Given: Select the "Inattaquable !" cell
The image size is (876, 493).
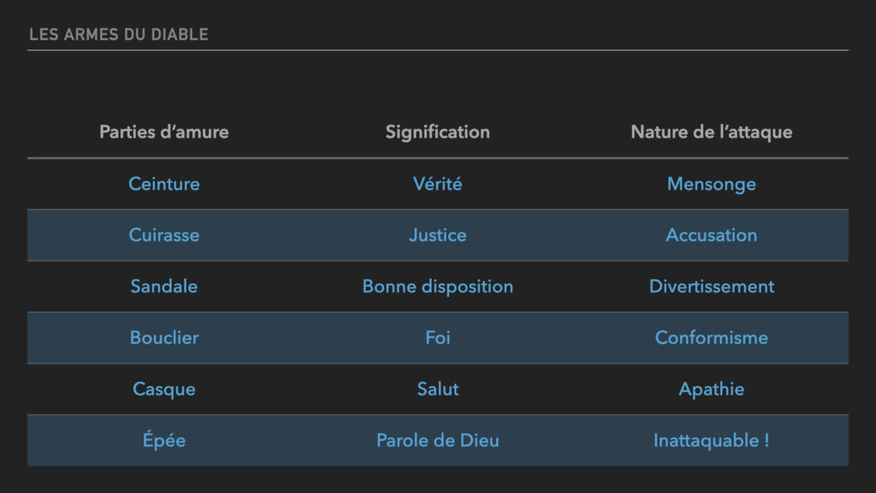Looking at the screenshot, I should (x=711, y=440).
